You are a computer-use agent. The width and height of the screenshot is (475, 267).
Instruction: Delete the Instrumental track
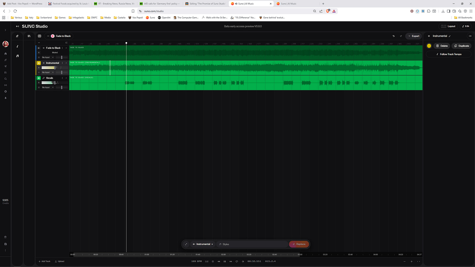tap(442, 46)
